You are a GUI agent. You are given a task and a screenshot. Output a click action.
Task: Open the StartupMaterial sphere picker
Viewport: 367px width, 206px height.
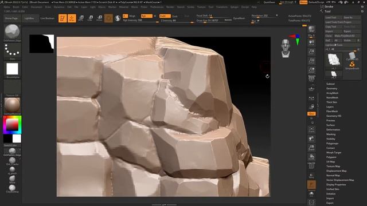12,105
